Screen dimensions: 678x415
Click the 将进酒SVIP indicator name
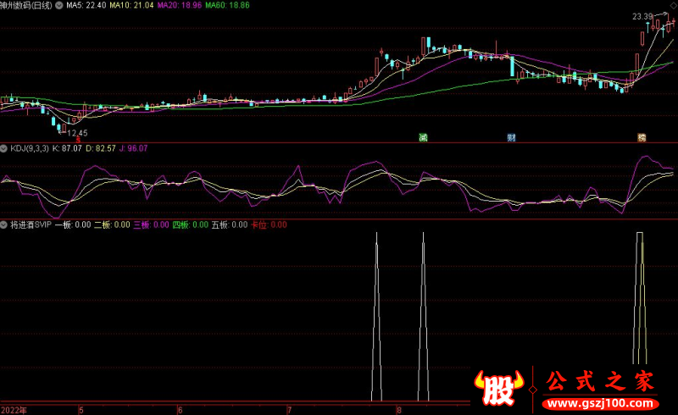tap(31, 225)
